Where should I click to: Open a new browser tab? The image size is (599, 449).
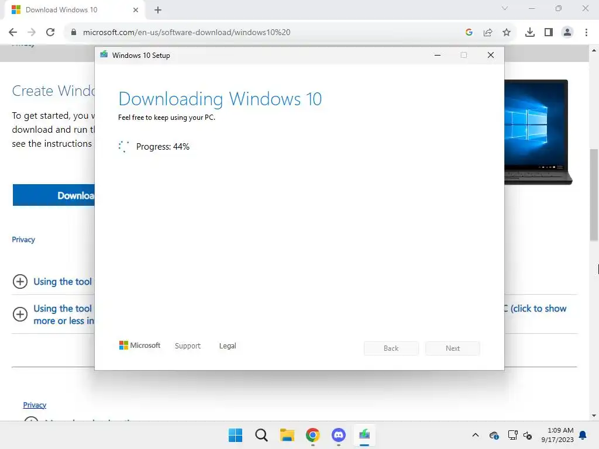coord(158,10)
